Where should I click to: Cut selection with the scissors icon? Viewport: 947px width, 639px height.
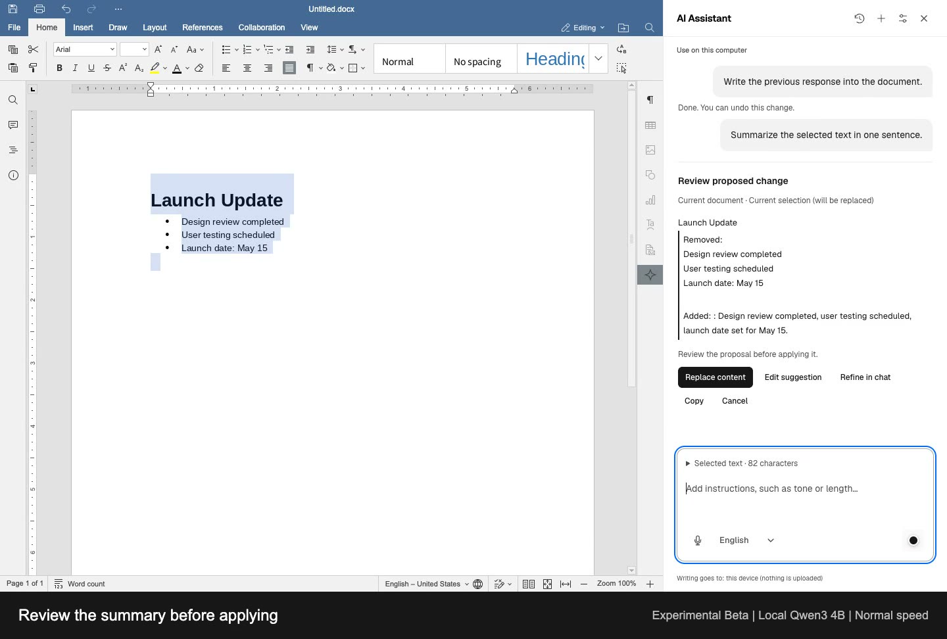[x=33, y=49]
